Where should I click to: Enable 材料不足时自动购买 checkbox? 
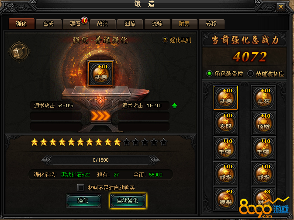[x=81, y=188]
